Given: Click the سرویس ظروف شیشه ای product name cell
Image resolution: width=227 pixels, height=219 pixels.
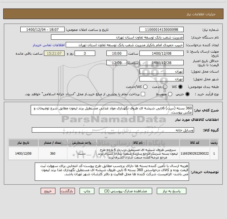Looking at the screenshot, I should tap(138, 153).
